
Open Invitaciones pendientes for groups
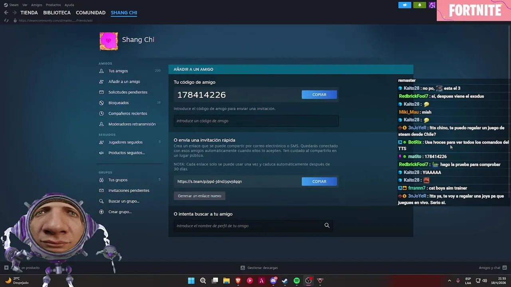pos(129,191)
